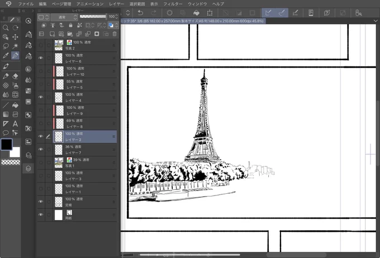Open the ファイル menu
The image size is (380, 258).
point(26,4)
